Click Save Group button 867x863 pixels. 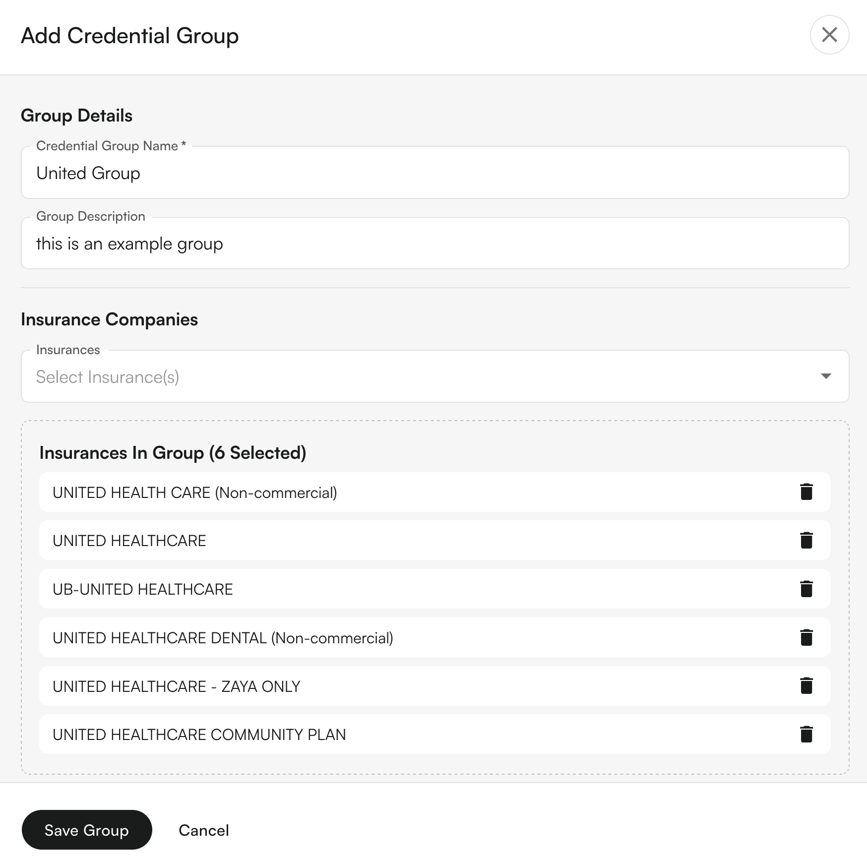(87, 830)
